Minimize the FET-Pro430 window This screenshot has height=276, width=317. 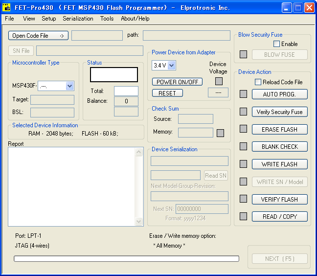287,8
